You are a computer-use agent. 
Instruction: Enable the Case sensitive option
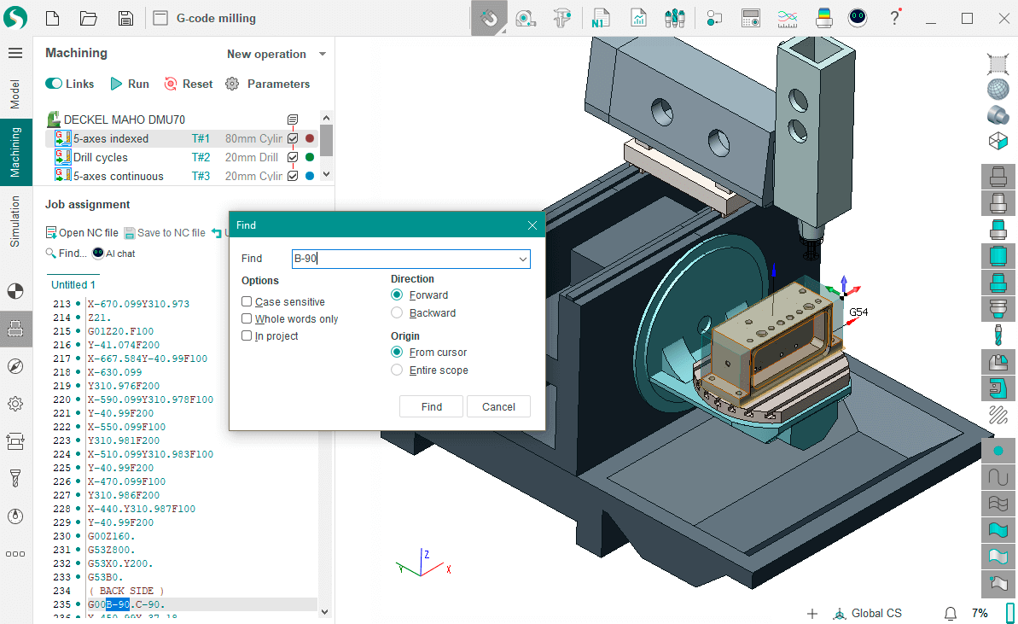click(246, 301)
